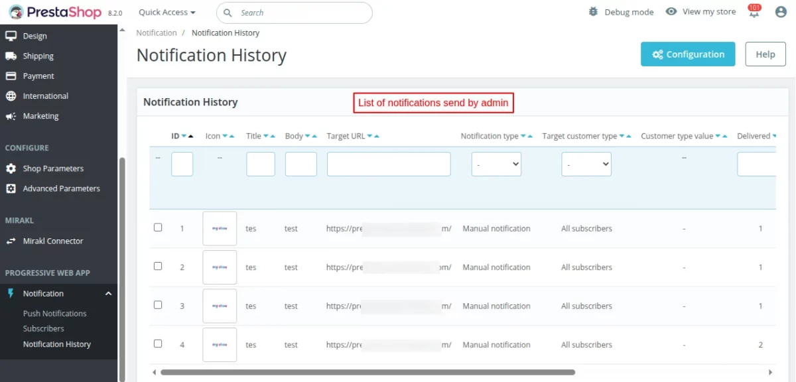Open the notifications bell showing 101
The width and height of the screenshot is (796, 382).
point(754,12)
